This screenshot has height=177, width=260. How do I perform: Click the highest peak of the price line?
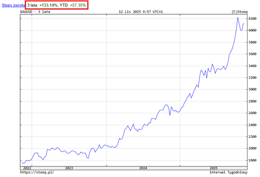238,18
